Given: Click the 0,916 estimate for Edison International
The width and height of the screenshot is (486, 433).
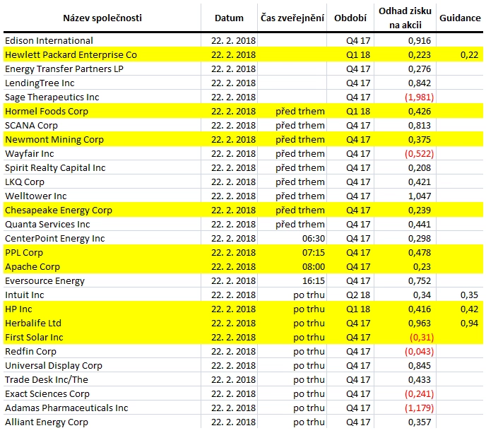Looking at the screenshot, I should tap(420, 40).
